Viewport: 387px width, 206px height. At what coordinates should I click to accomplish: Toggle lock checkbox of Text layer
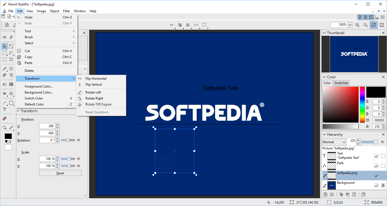pyautogui.click(x=383, y=156)
